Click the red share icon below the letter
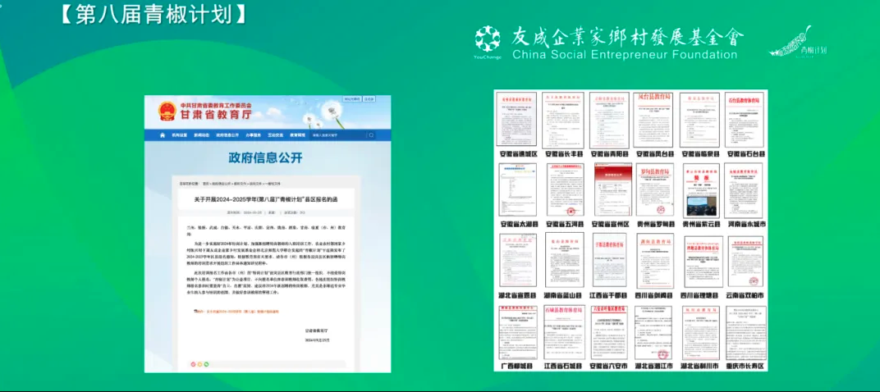 (x=194, y=364)
